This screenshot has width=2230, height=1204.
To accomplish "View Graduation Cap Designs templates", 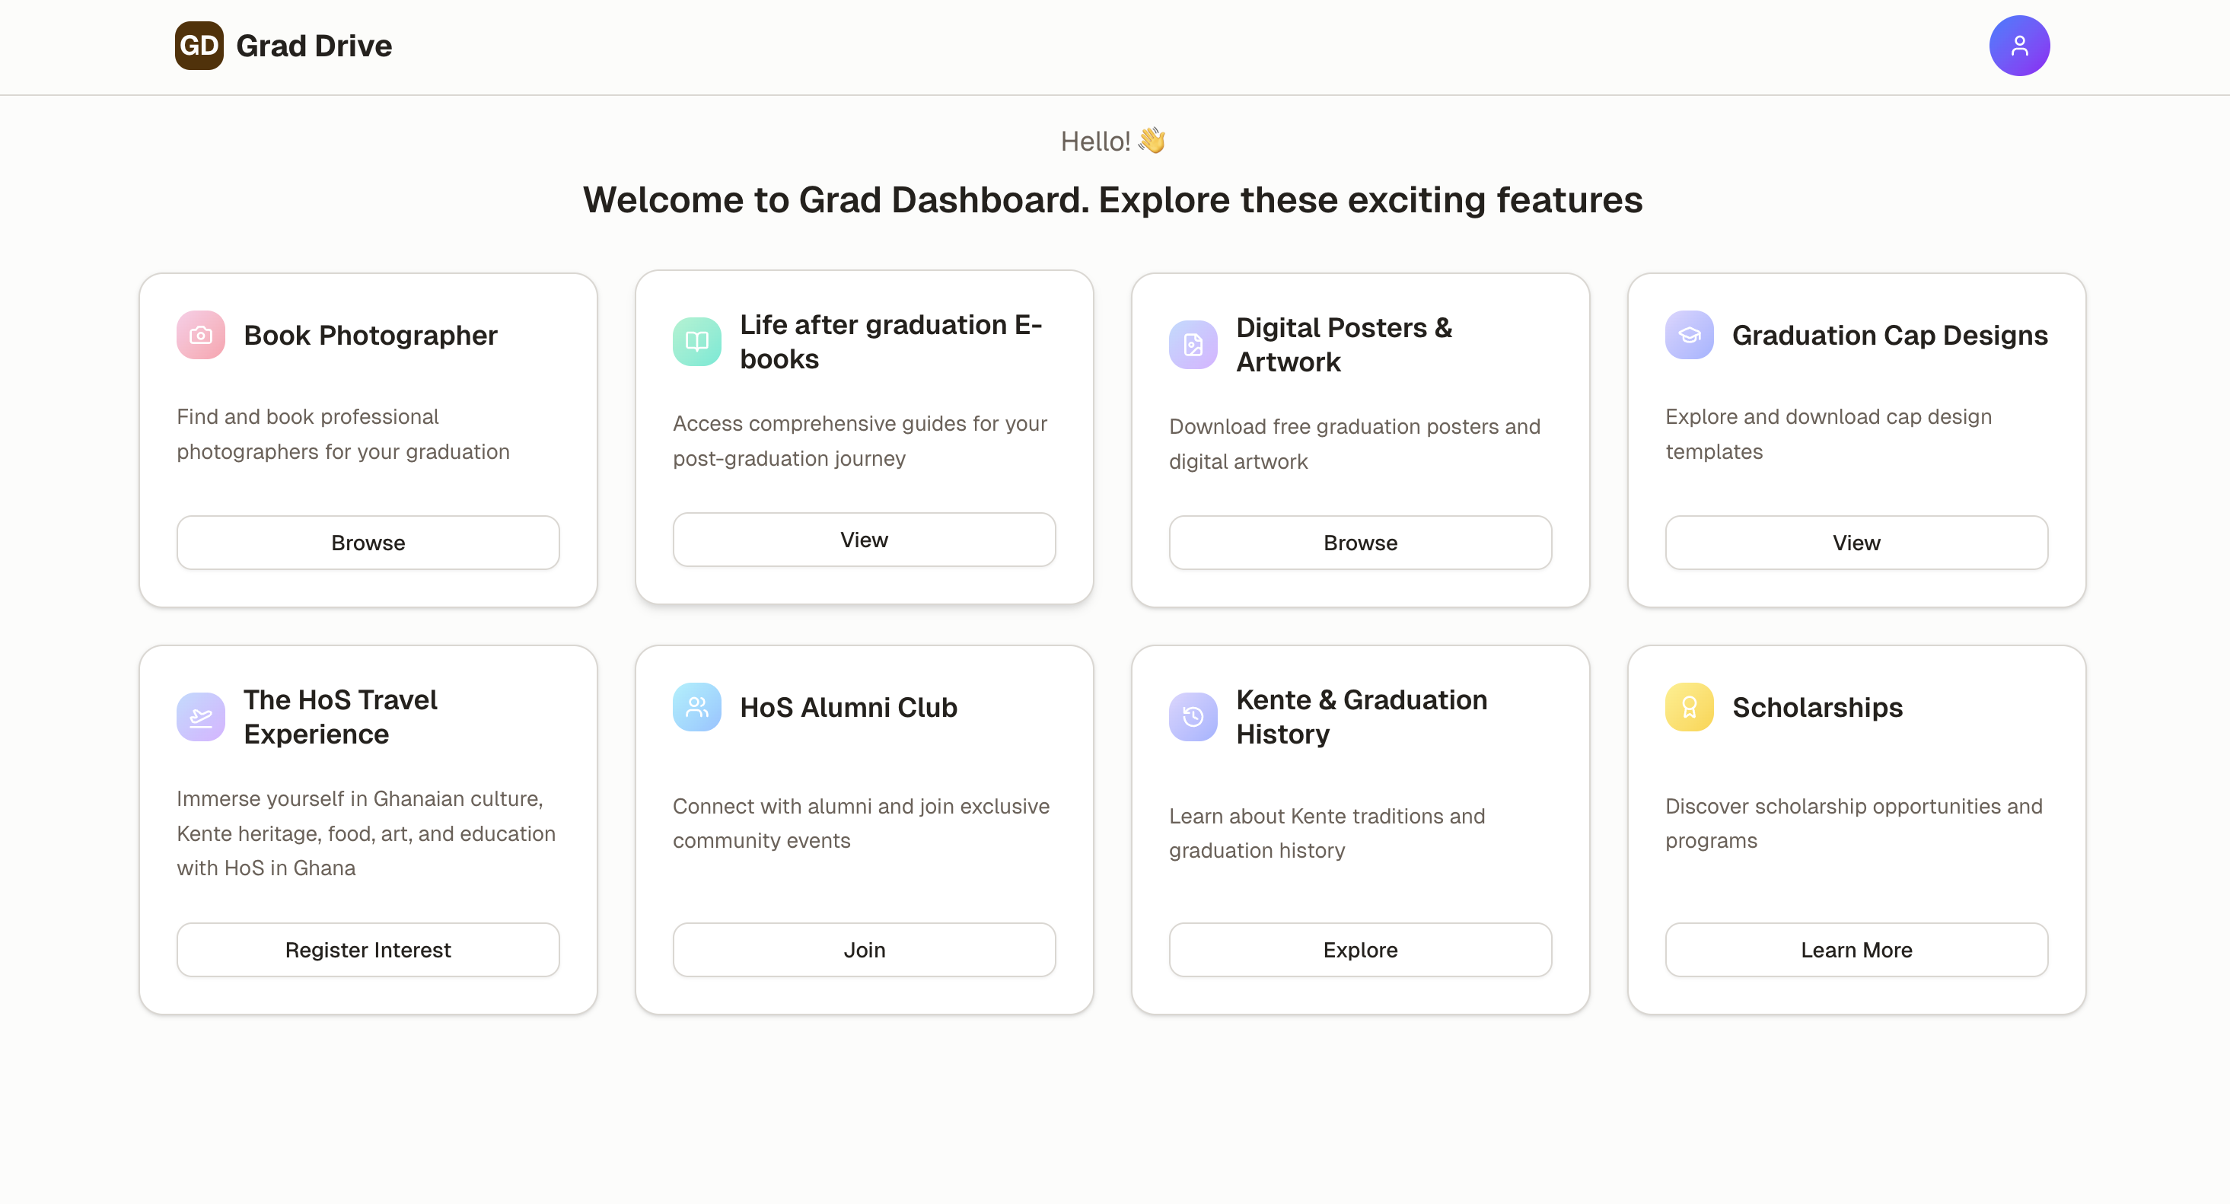I will 1855,543.
